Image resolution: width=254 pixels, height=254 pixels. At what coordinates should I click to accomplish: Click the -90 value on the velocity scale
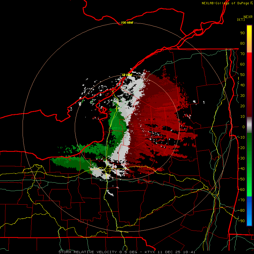point(241,221)
